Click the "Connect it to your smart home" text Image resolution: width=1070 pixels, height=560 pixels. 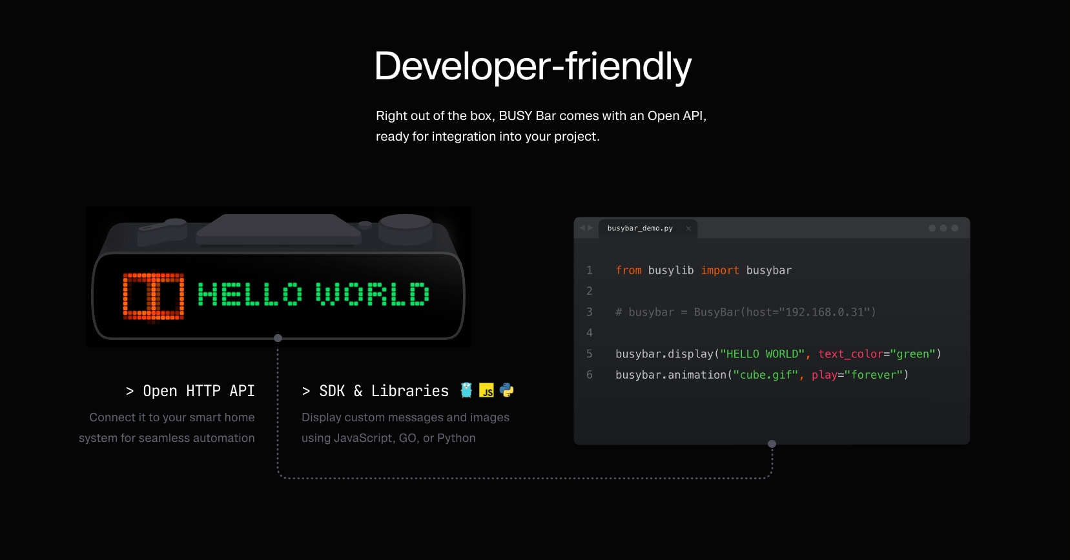[172, 417]
